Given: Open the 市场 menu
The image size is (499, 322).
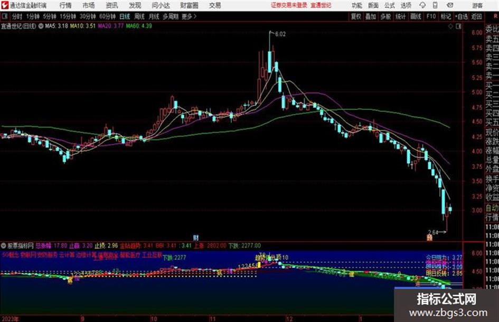Looking at the screenshot, I should point(89,5).
